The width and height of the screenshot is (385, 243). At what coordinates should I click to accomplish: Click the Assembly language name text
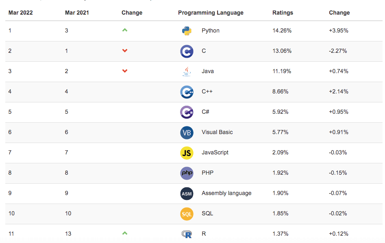click(x=226, y=193)
